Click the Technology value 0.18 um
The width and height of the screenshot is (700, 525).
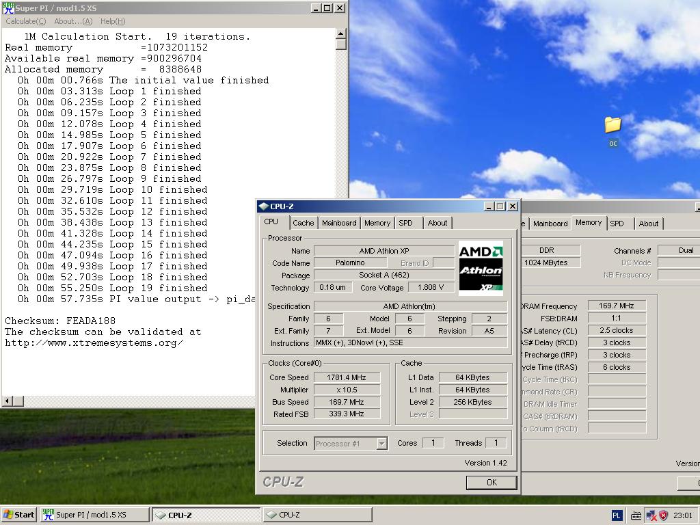[333, 287]
